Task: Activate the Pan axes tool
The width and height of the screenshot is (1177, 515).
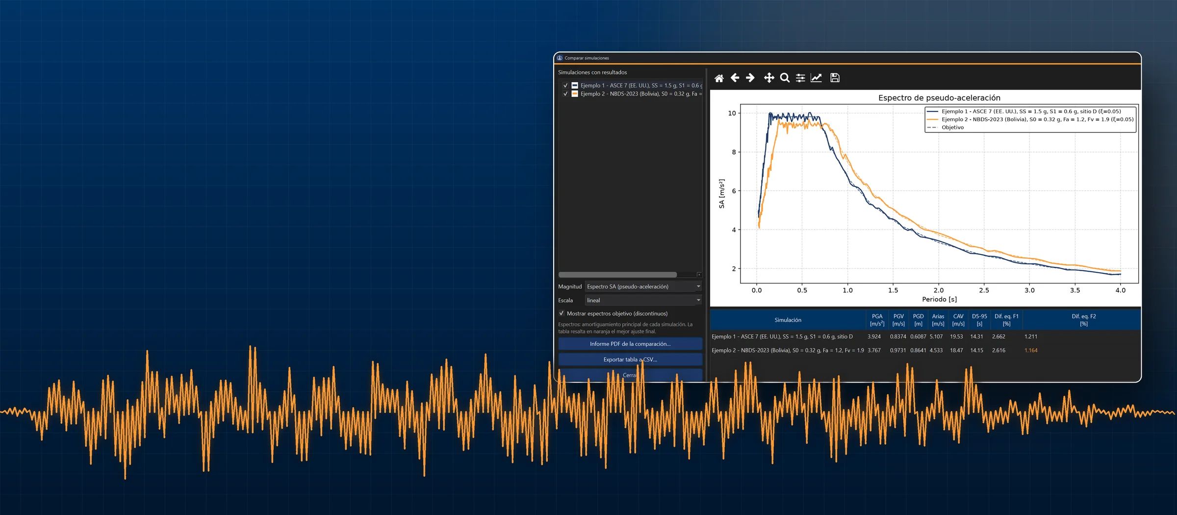Action: click(x=769, y=78)
